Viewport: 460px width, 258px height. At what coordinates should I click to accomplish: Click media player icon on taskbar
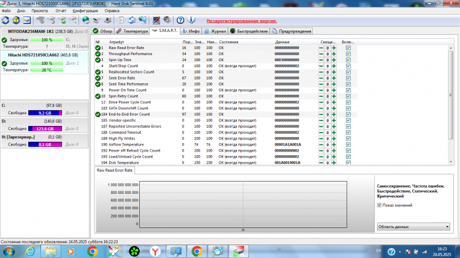coord(71,251)
